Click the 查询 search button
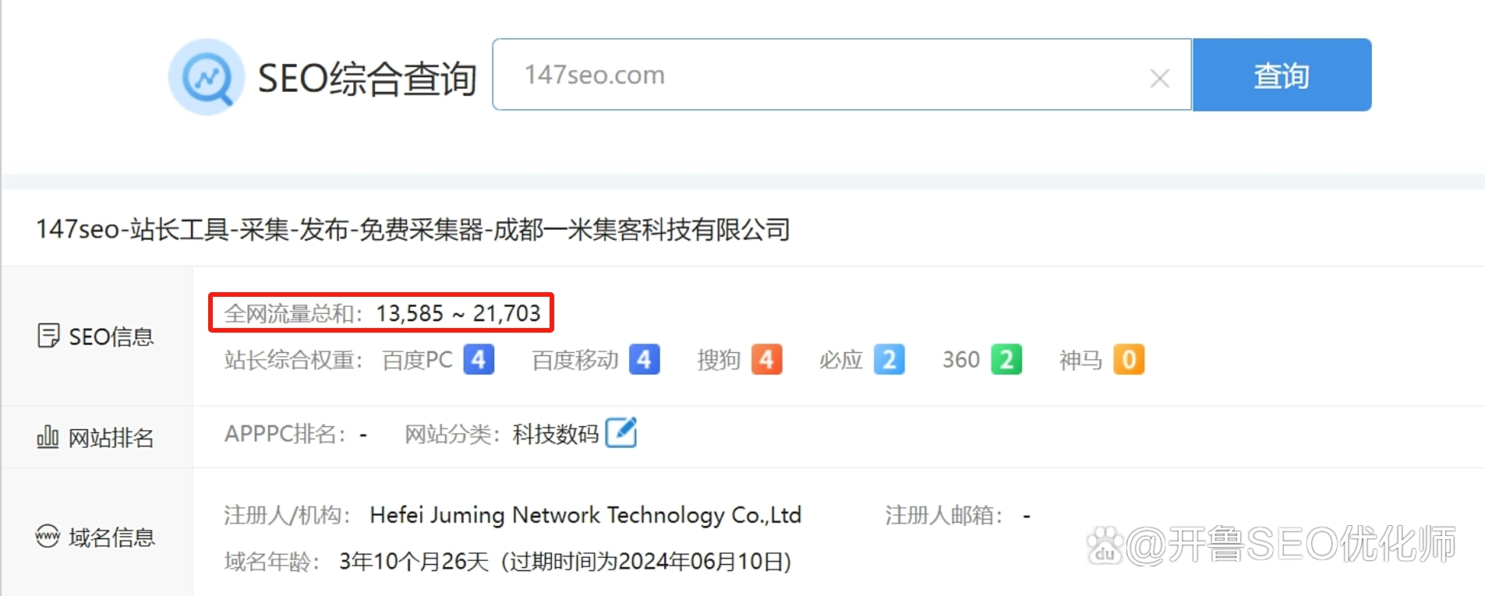Viewport: 1485px width, 596px height. coord(1282,75)
